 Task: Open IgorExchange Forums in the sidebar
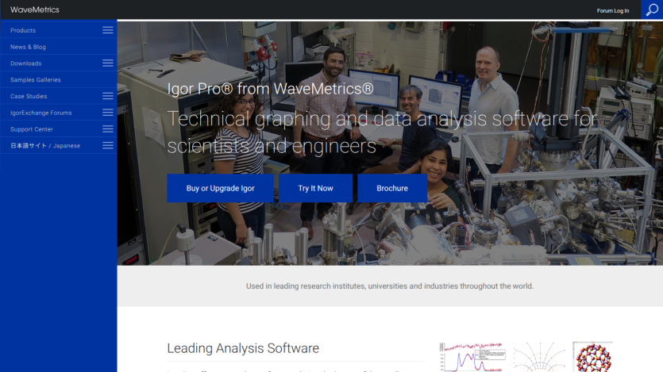(x=41, y=113)
